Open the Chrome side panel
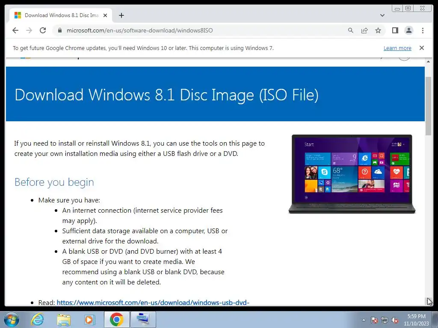438x328 pixels. pos(395,30)
